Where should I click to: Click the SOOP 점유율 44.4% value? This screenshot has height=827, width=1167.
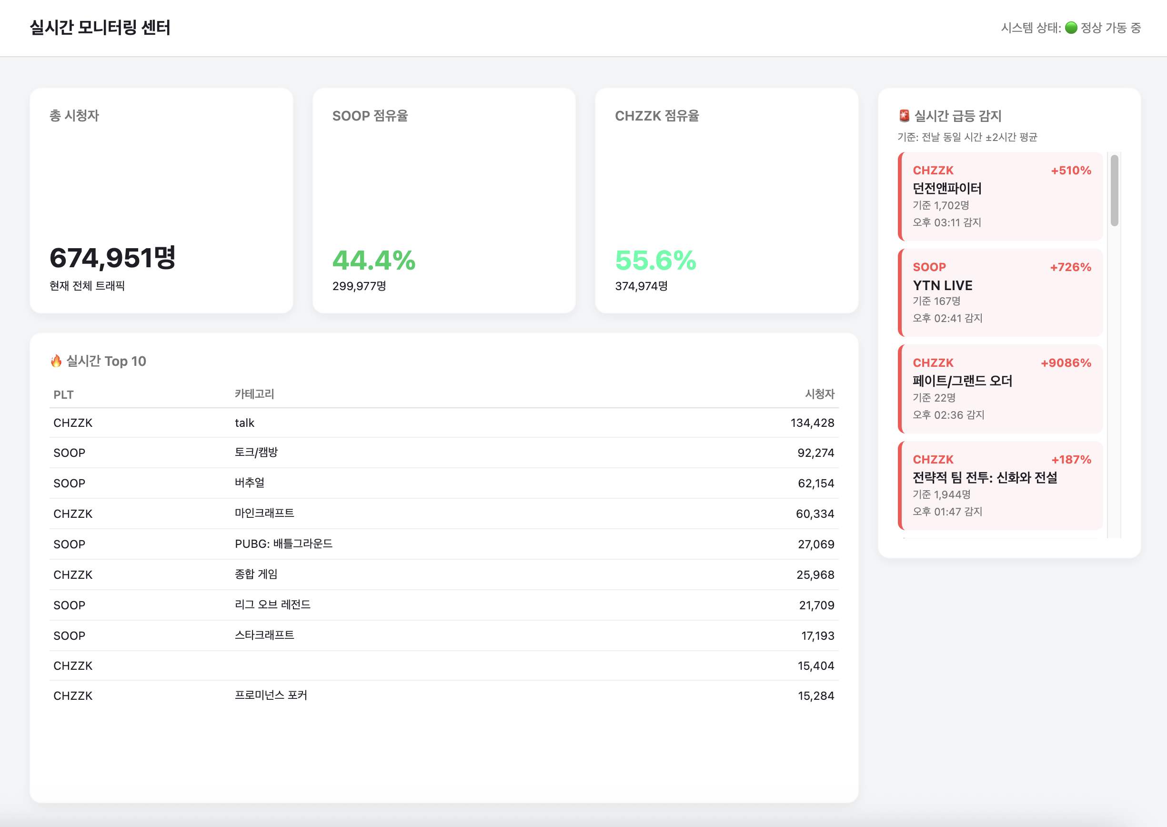tap(374, 260)
